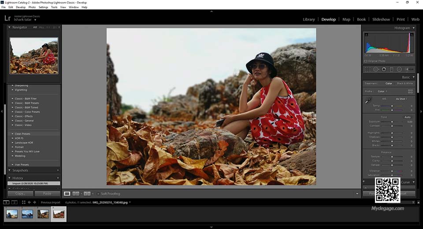Open the Profile Color dropdown
The width and height of the screenshot is (423, 229).
tap(382, 92)
